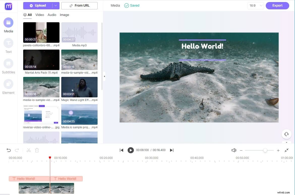Switch to the Audio tab in media library
Viewport: 295px width, 195px height.
pyautogui.click(x=52, y=15)
